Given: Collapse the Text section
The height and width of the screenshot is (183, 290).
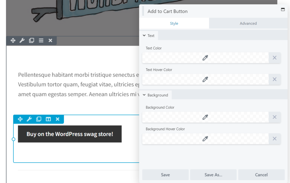Looking at the screenshot, I should (149, 35).
